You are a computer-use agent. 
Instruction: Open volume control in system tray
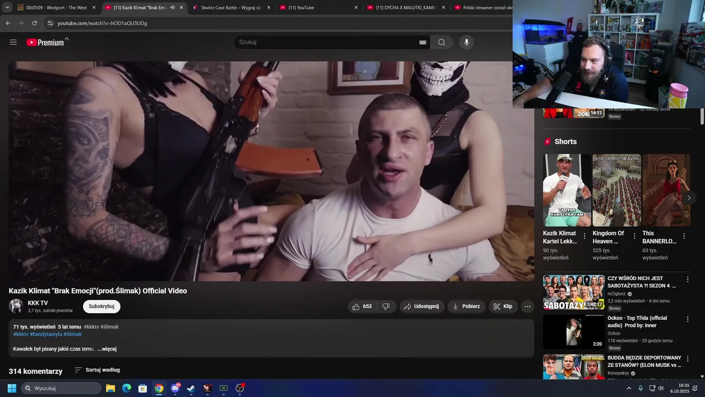(661, 388)
